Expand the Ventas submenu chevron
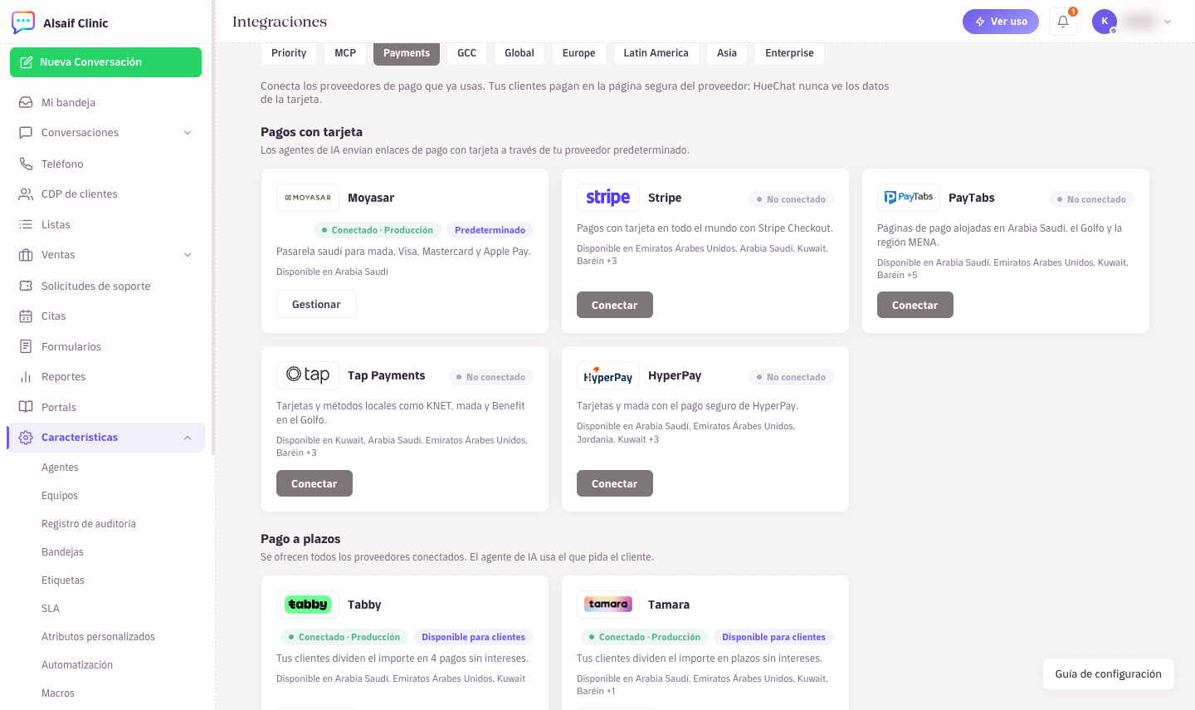 tap(188, 255)
